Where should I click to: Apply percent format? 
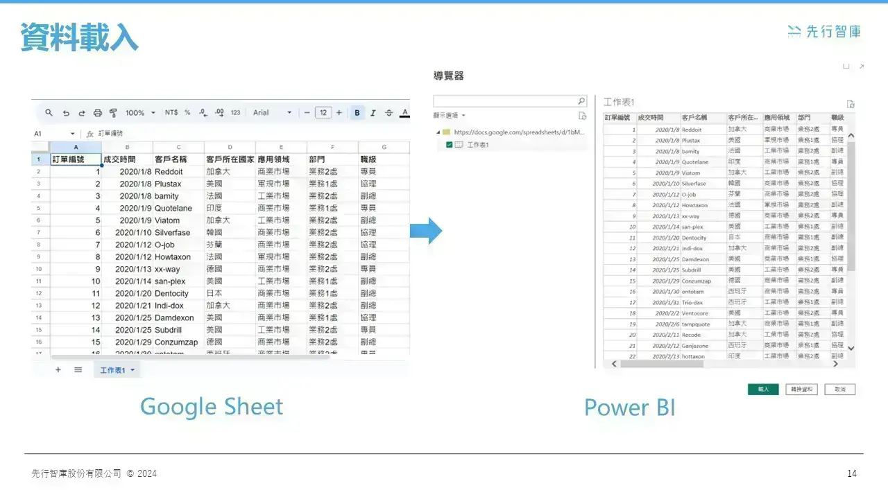[x=187, y=113]
